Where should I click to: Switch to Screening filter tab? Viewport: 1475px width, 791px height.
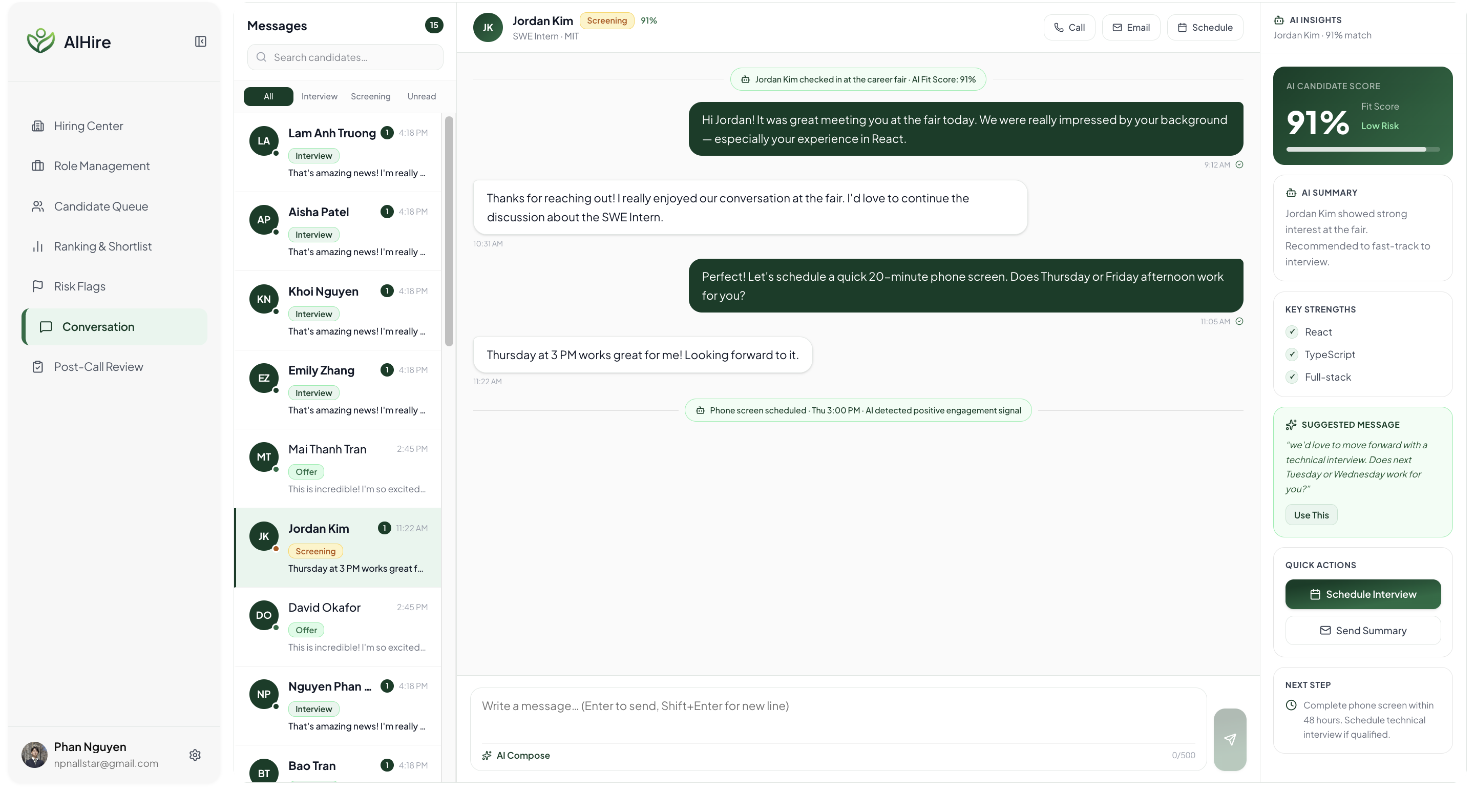coord(370,96)
